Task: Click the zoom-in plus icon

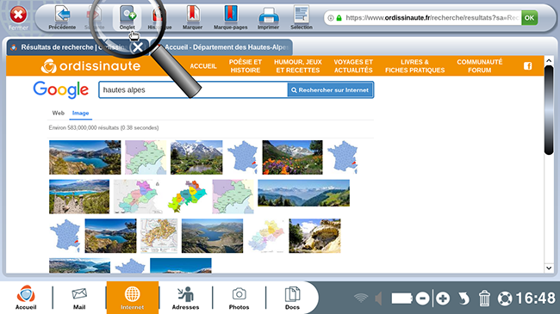Action: (x=443, y=299)
